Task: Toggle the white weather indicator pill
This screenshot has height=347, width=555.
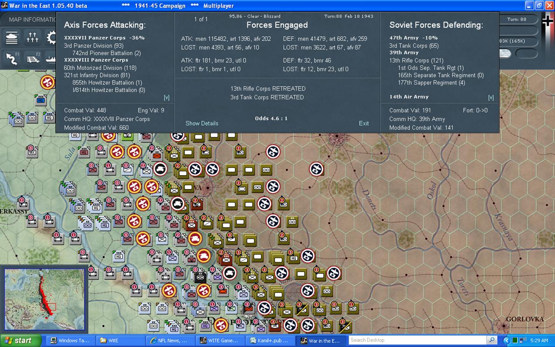Action: [x=505, y=54]
